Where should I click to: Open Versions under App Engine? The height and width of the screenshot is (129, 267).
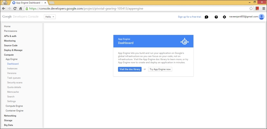click(12, 73)
